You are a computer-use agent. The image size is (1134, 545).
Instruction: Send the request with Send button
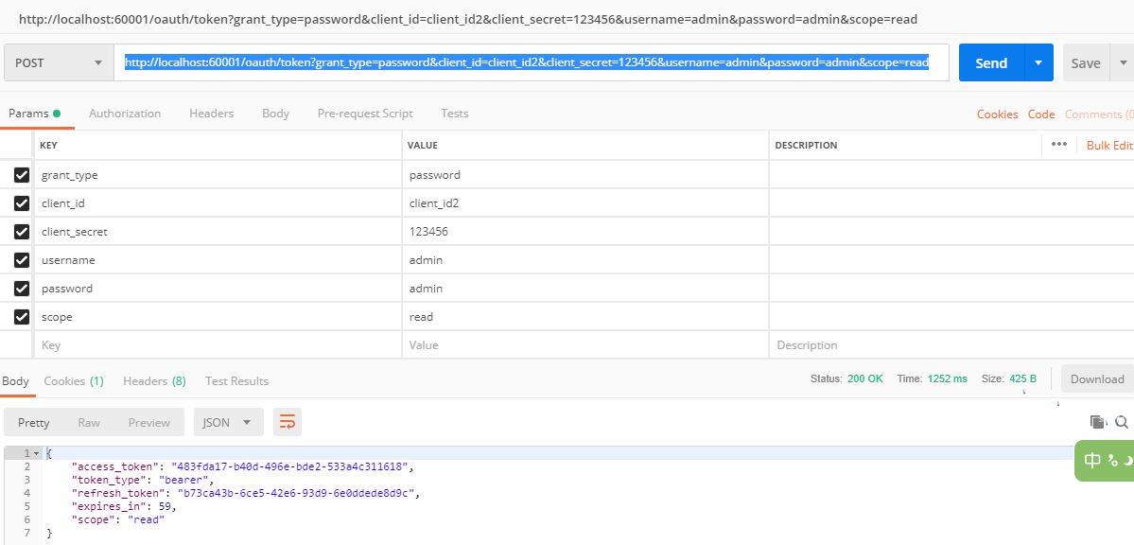pyautogui.click(x=991, y=63)
